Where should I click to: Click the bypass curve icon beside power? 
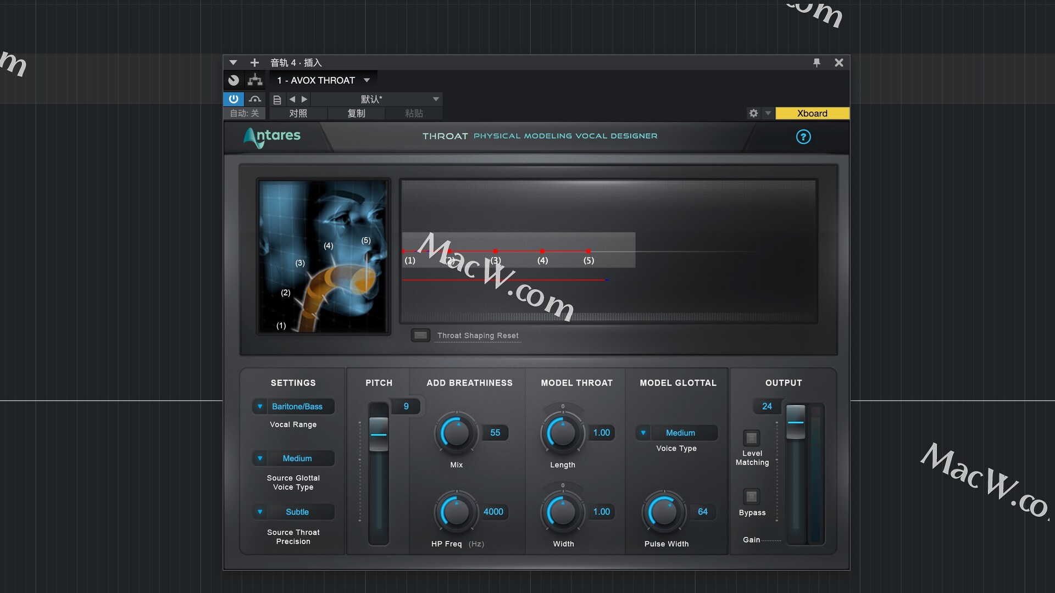pos(255,99)
